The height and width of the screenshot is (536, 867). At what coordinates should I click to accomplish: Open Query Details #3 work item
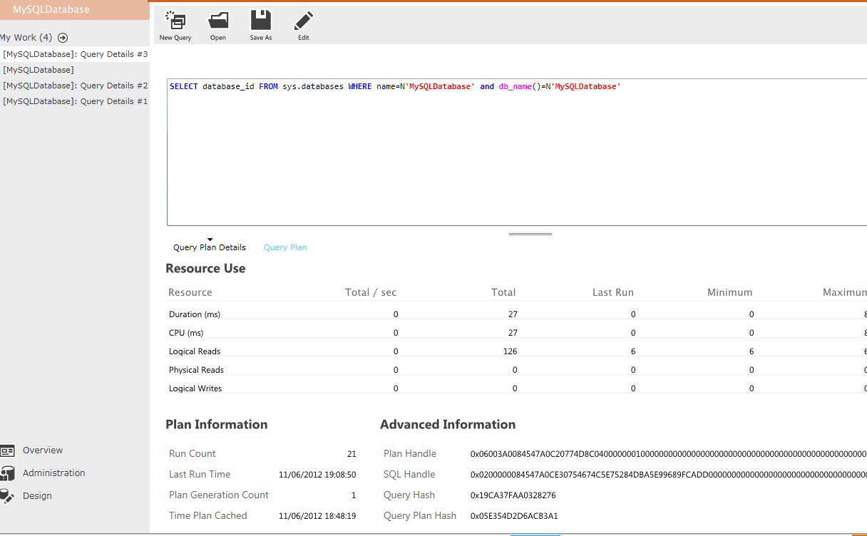(75, 54)
